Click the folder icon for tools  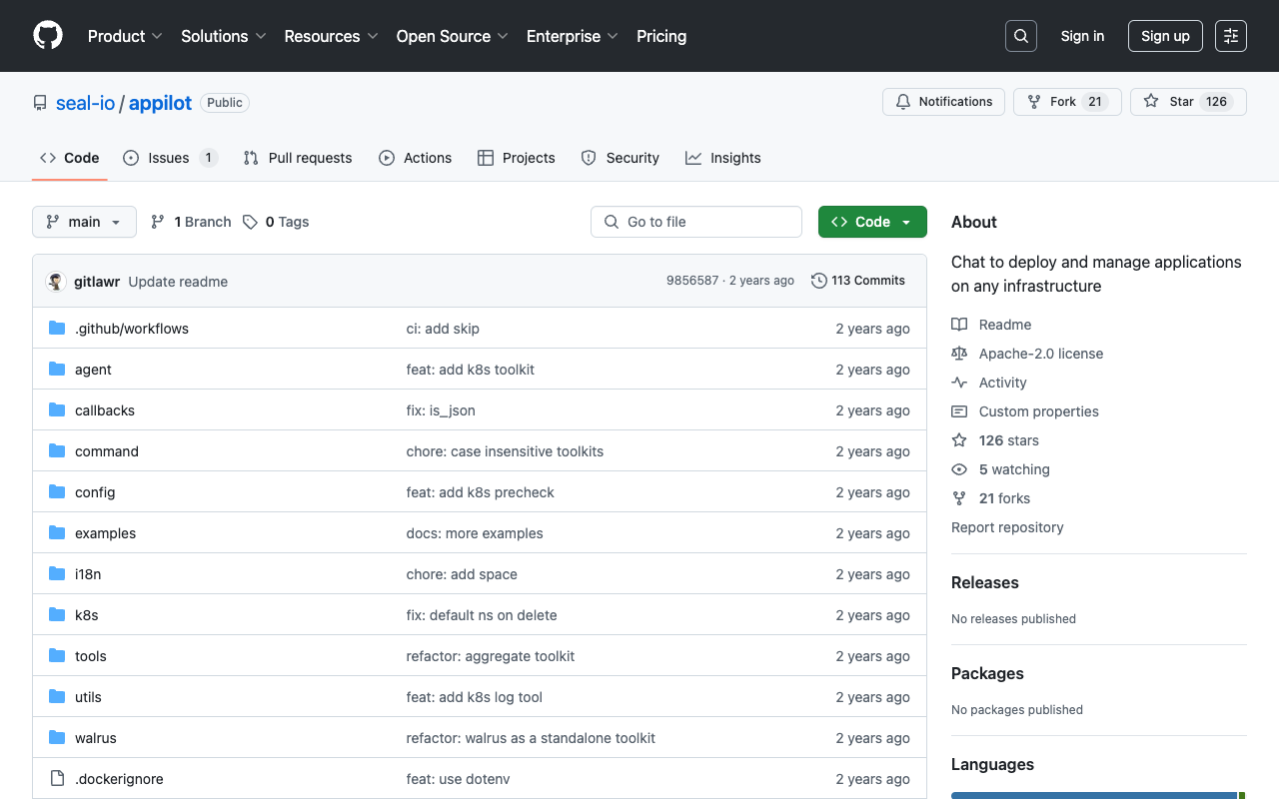[x=57, y=655]
